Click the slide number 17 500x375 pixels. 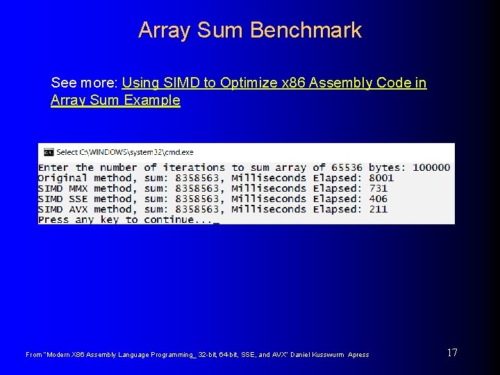[x=452, y=353]
